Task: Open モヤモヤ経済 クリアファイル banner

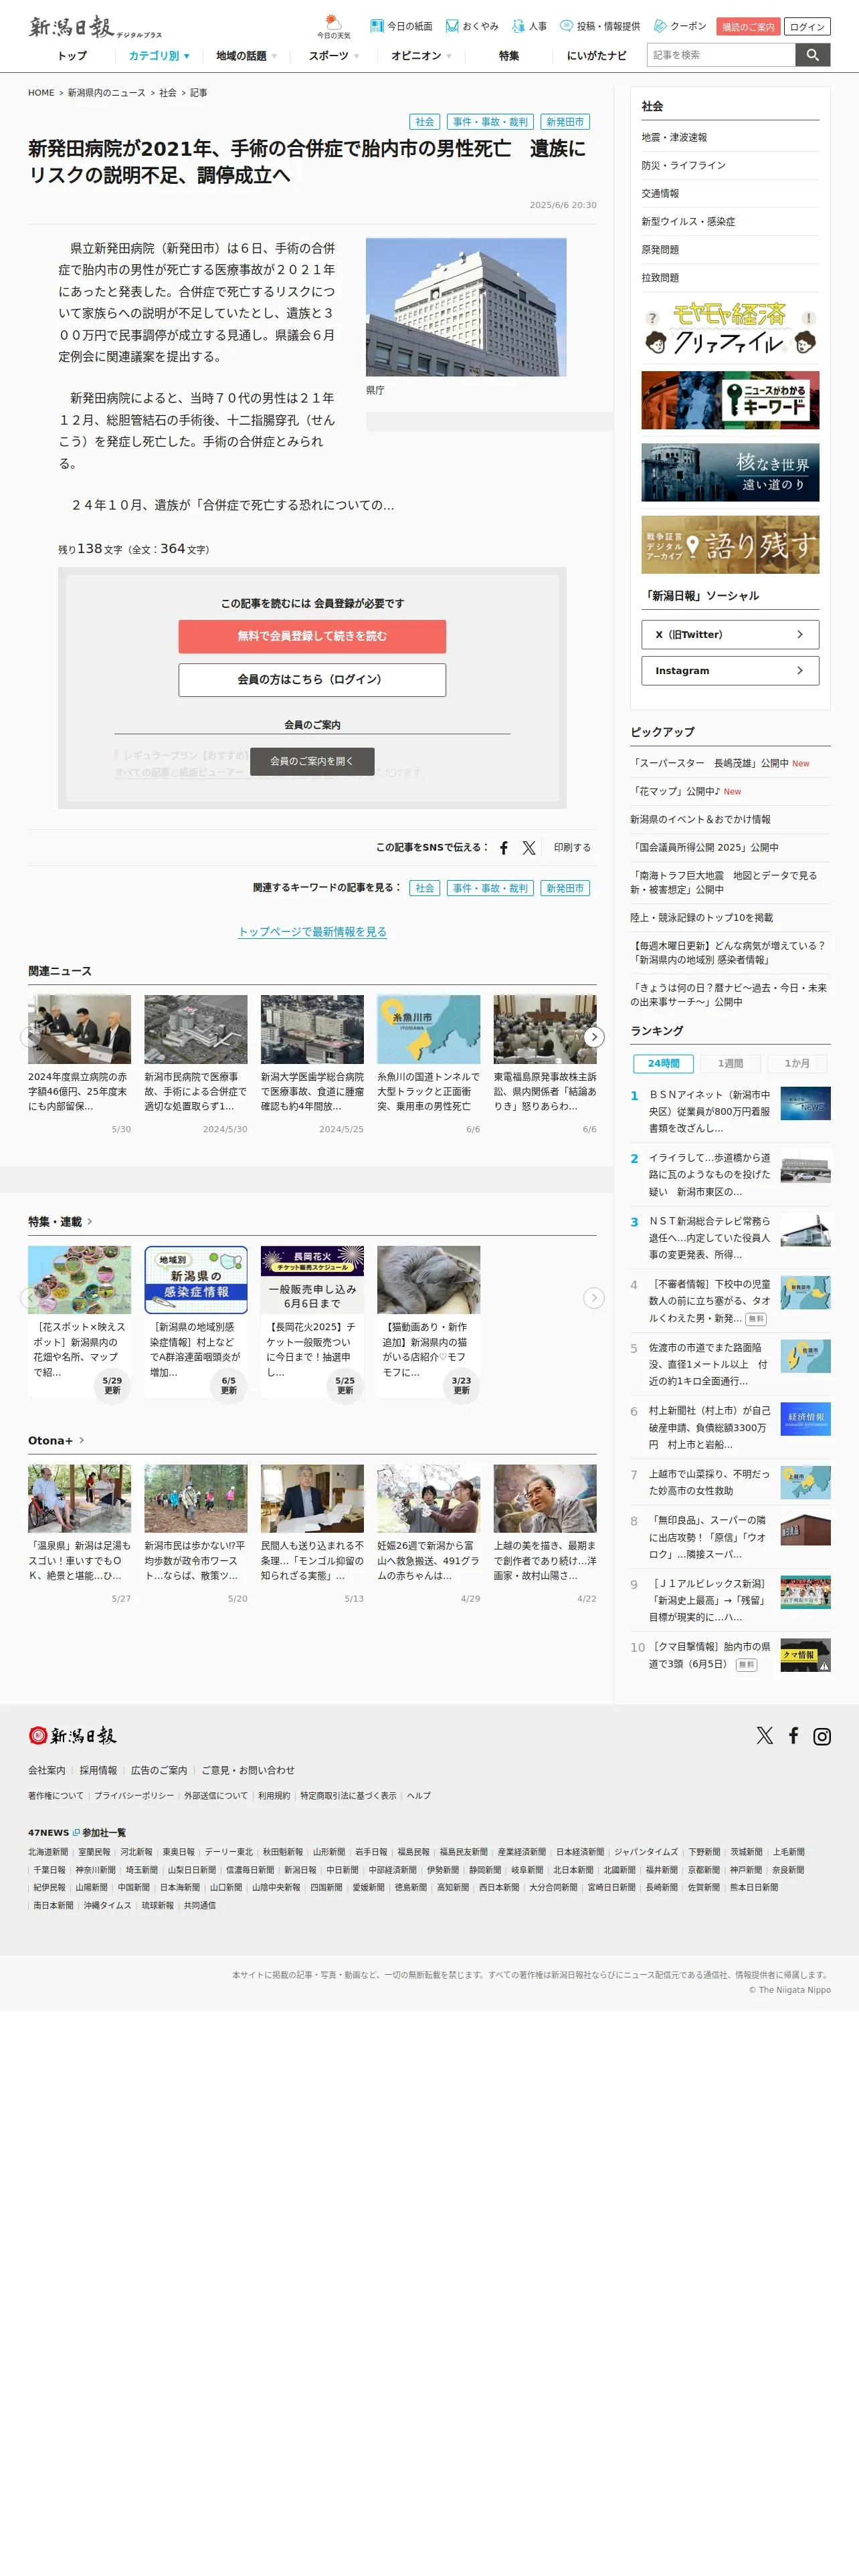Action: click(730, 328)
